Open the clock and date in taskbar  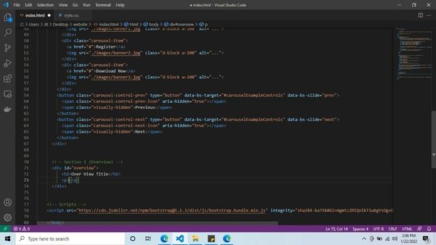pos(409,239)
